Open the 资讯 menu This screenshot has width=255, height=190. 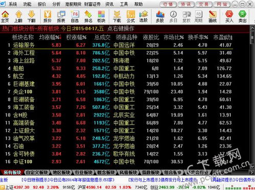coord(109,4)
